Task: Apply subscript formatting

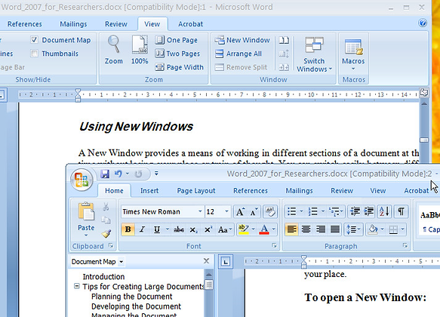Action: pos(193,229)
